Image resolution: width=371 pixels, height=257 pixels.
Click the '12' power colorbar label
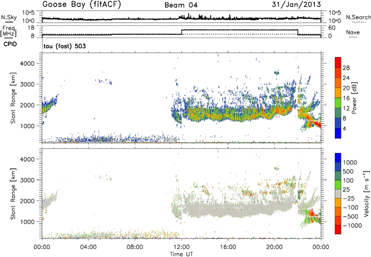(x=346, y=109)
